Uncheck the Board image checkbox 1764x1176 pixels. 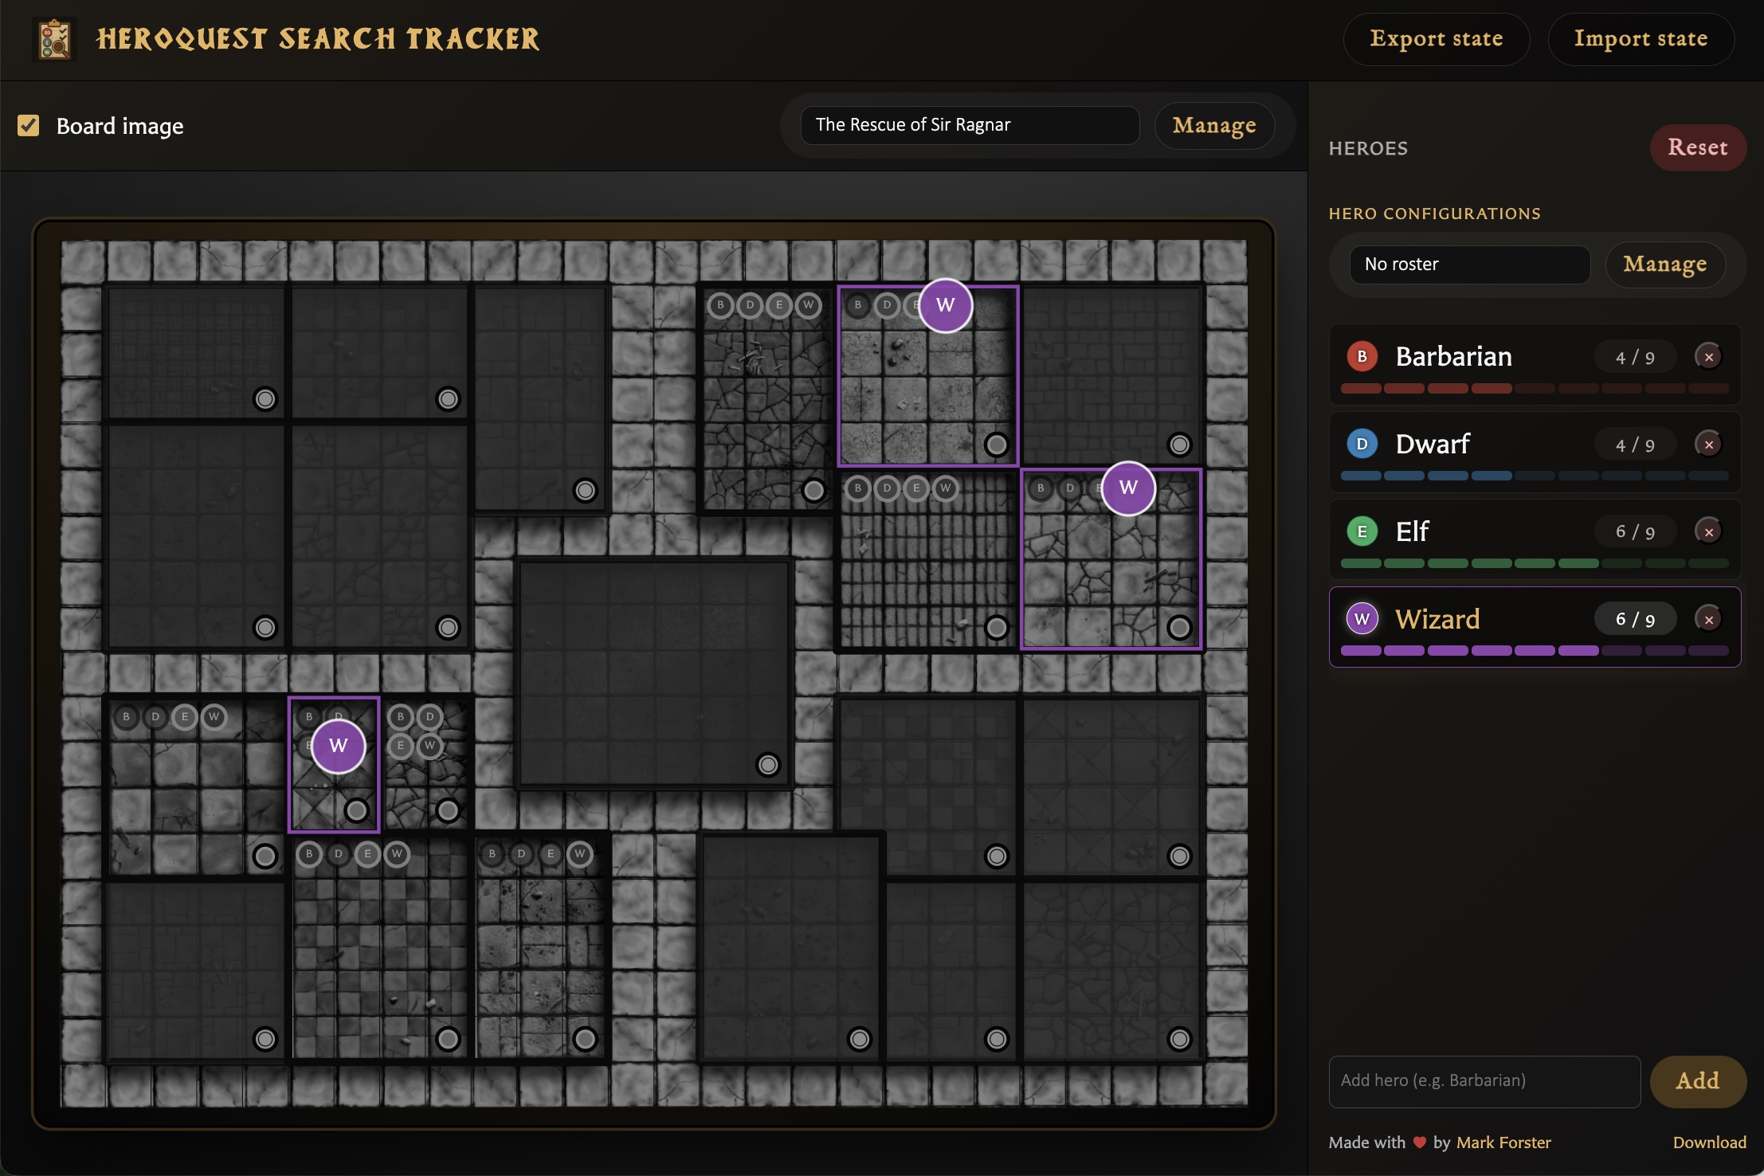(x=29, y=126)
